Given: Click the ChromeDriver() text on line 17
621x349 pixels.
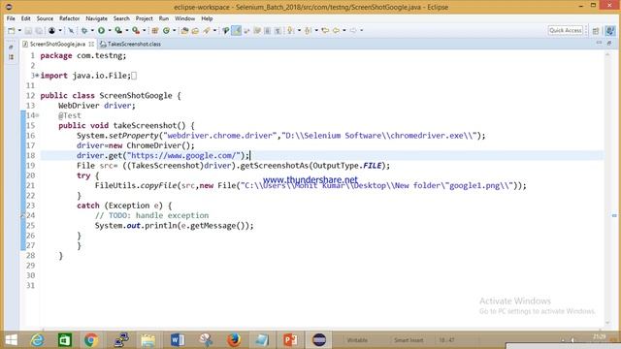Looking at the screenshot, I should (159, 145).
